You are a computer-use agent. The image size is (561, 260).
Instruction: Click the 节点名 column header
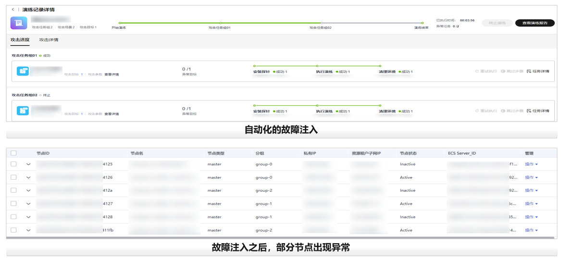pyautogui.click(x=137, y=153)
